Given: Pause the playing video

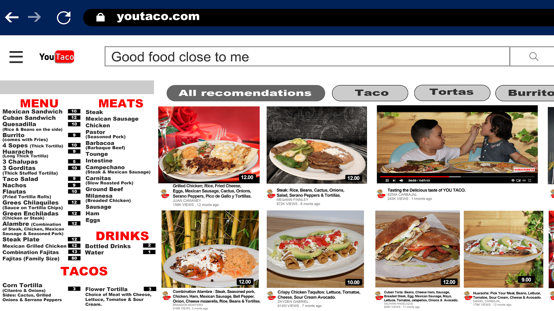Looking at the screenshot, I should click(387, 181).
